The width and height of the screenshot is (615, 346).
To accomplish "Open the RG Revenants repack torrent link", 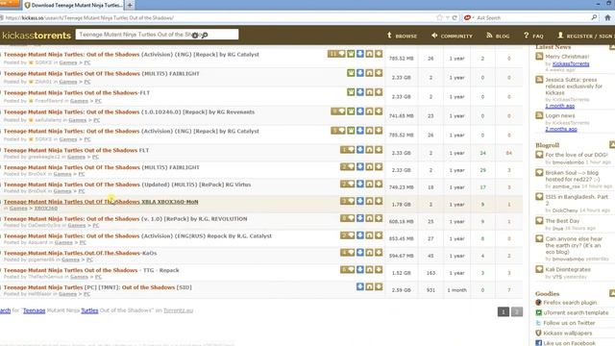I will (129, 111).
